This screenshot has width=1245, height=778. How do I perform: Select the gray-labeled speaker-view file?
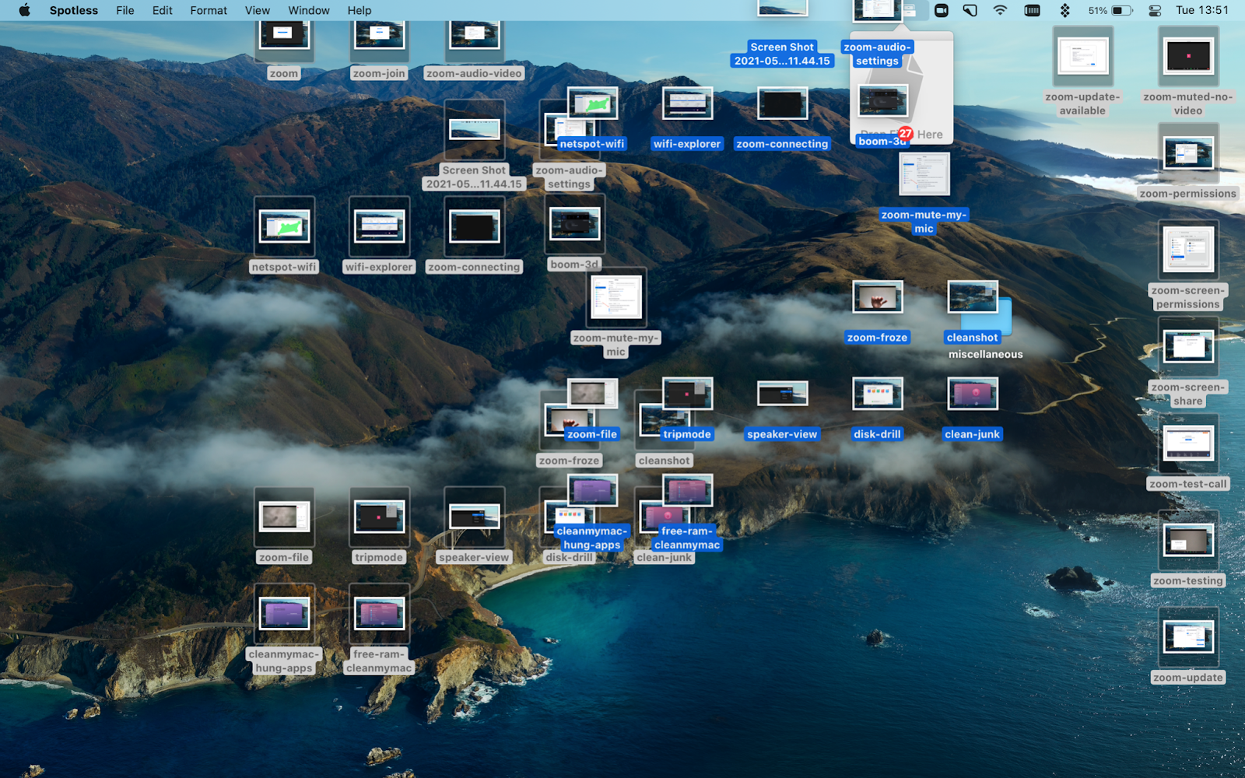[475, 517]
